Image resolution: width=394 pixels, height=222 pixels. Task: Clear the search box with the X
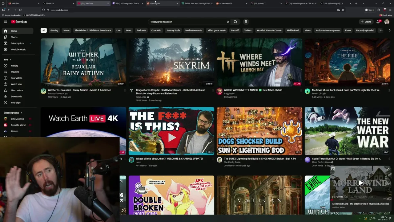[x=228, y=22]
